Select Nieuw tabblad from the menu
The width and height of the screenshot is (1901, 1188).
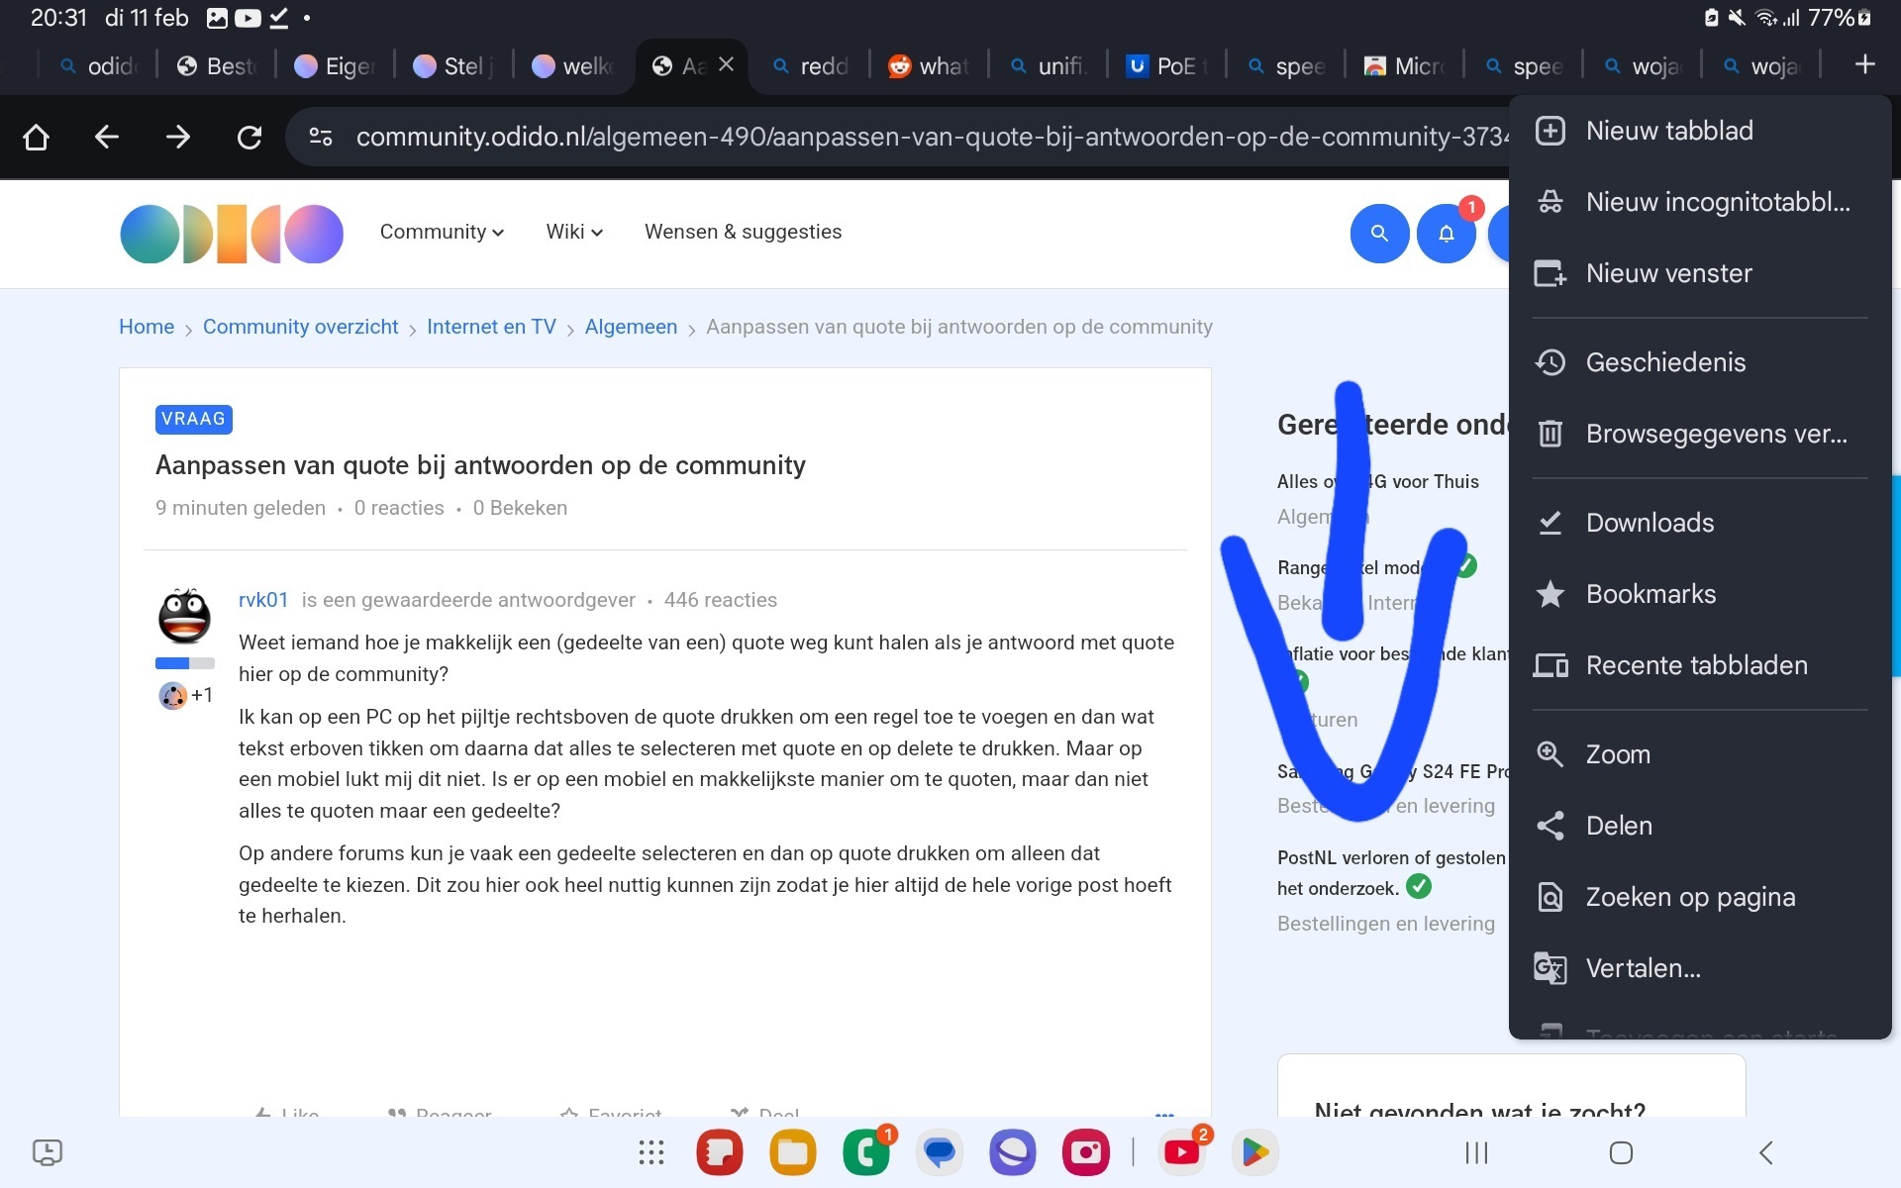[1700, 131]
